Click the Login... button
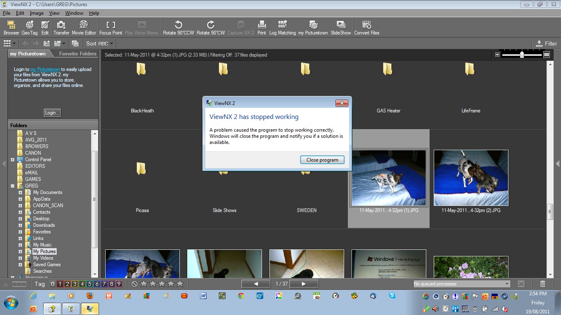561x315 pixels. tap(53, 113)
